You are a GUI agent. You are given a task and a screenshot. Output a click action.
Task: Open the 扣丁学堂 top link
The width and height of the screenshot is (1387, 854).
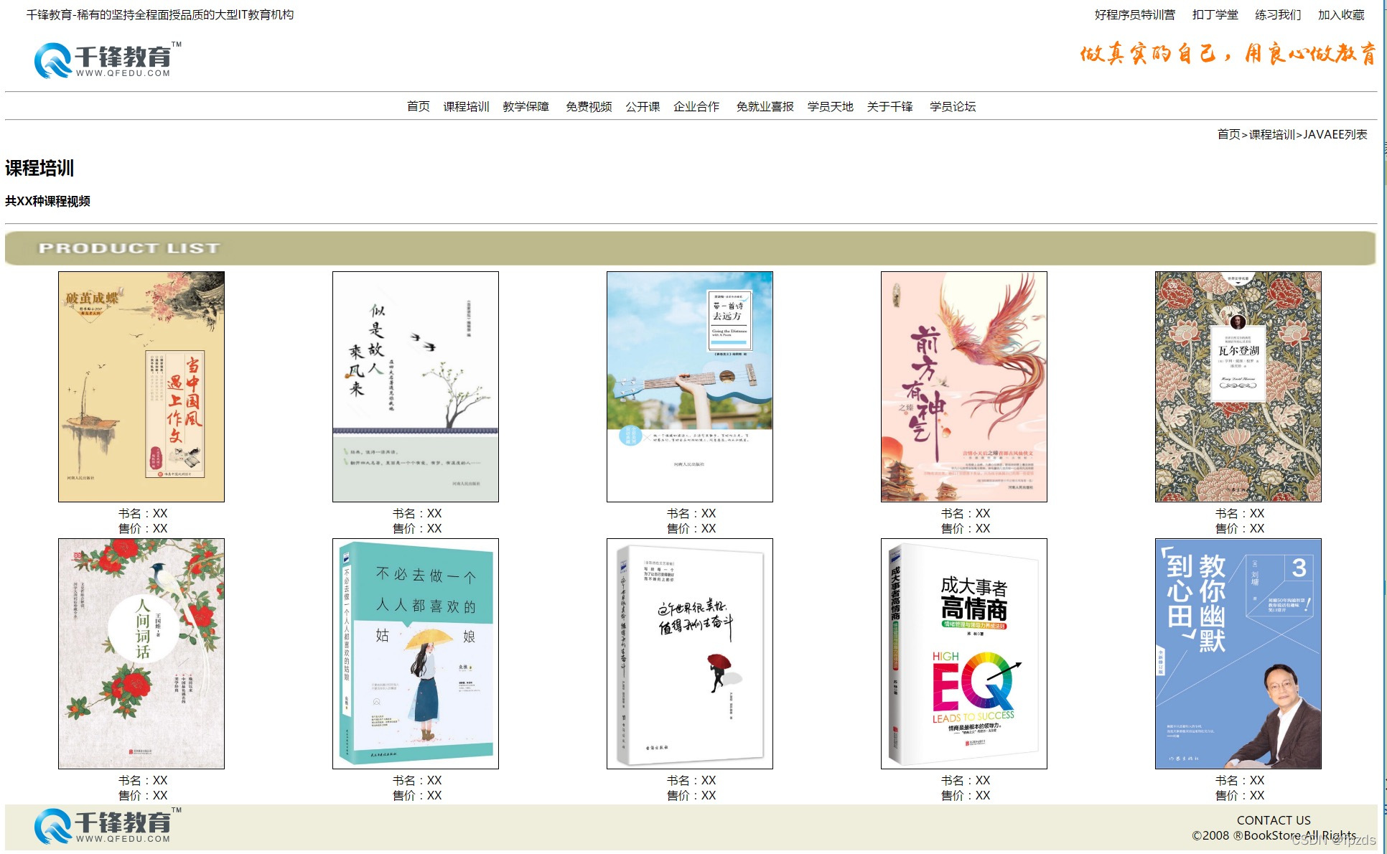[1215, 14]
